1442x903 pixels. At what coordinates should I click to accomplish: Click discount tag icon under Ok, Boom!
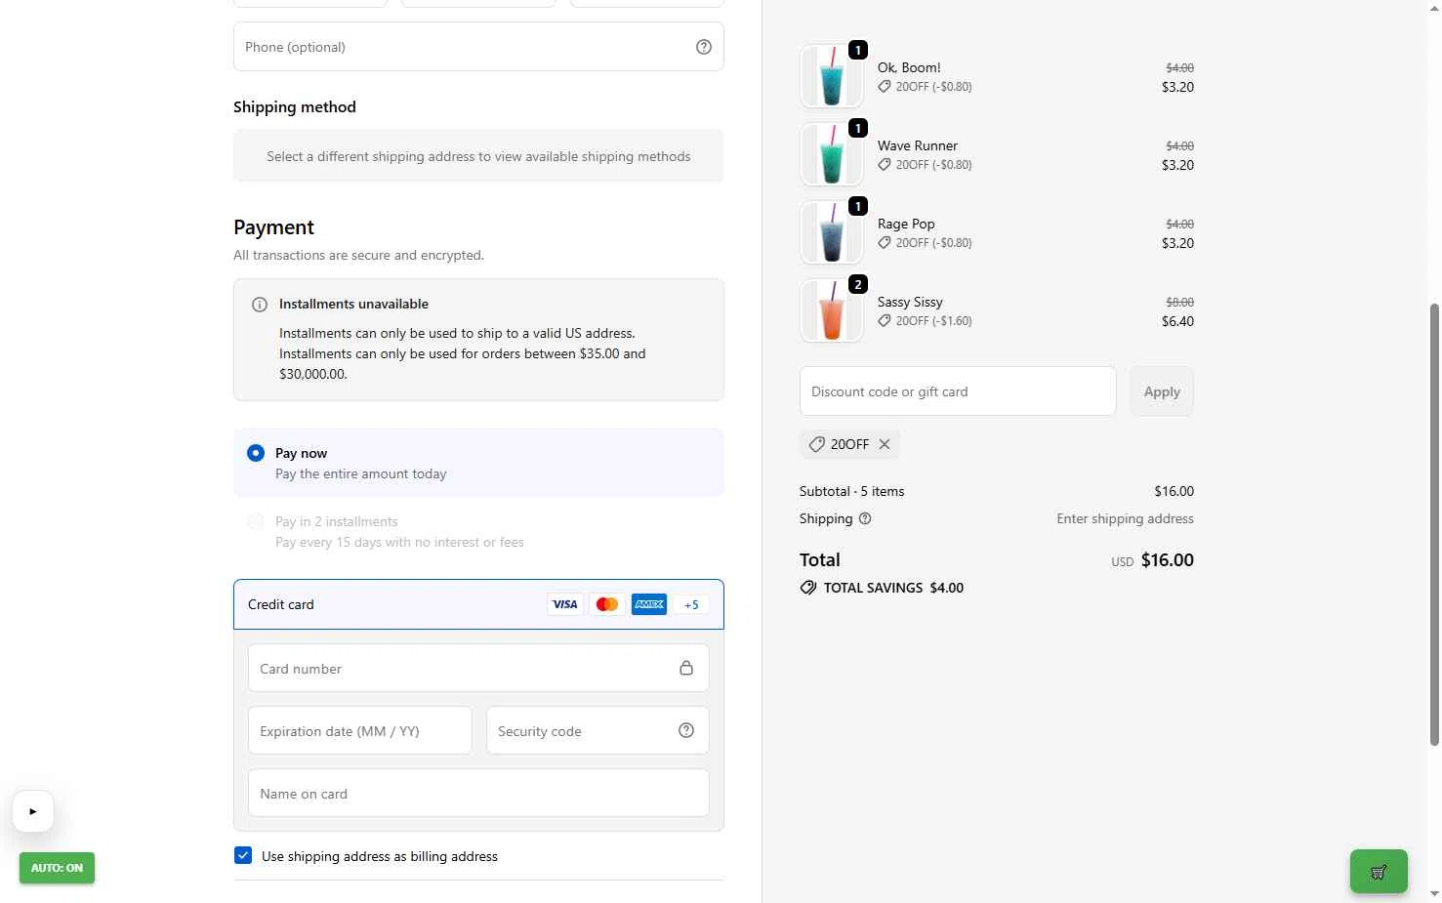pyautogui.click(x=885, y=86)
